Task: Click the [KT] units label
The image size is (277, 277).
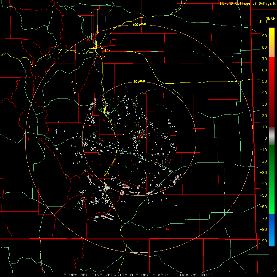Action: [x=263, y=21]
